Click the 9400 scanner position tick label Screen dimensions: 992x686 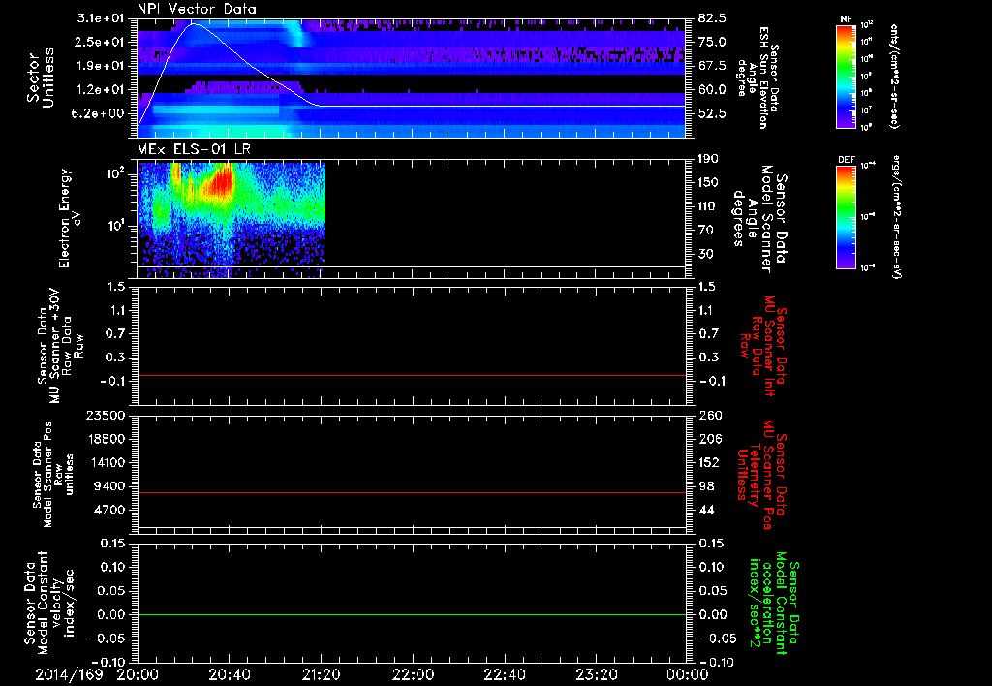(x=109, y=486)
